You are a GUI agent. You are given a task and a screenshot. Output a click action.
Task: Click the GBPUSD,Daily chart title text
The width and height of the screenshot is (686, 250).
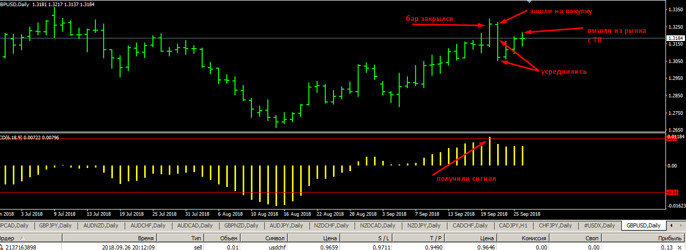click(x=14, y=4)
